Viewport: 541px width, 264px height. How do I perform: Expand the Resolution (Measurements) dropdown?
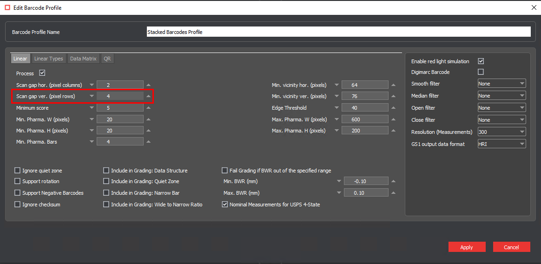(x=501, y=132)
